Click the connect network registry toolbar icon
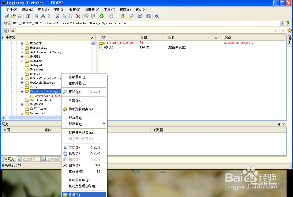293x197 pixels. pyautogui.click(x=43, y=16)
